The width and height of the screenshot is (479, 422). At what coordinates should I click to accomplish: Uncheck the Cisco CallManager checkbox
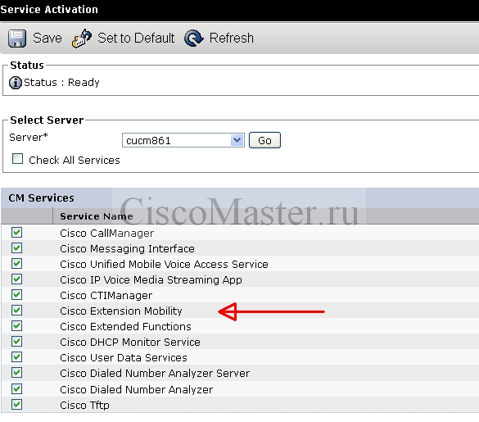pos(17,233)
